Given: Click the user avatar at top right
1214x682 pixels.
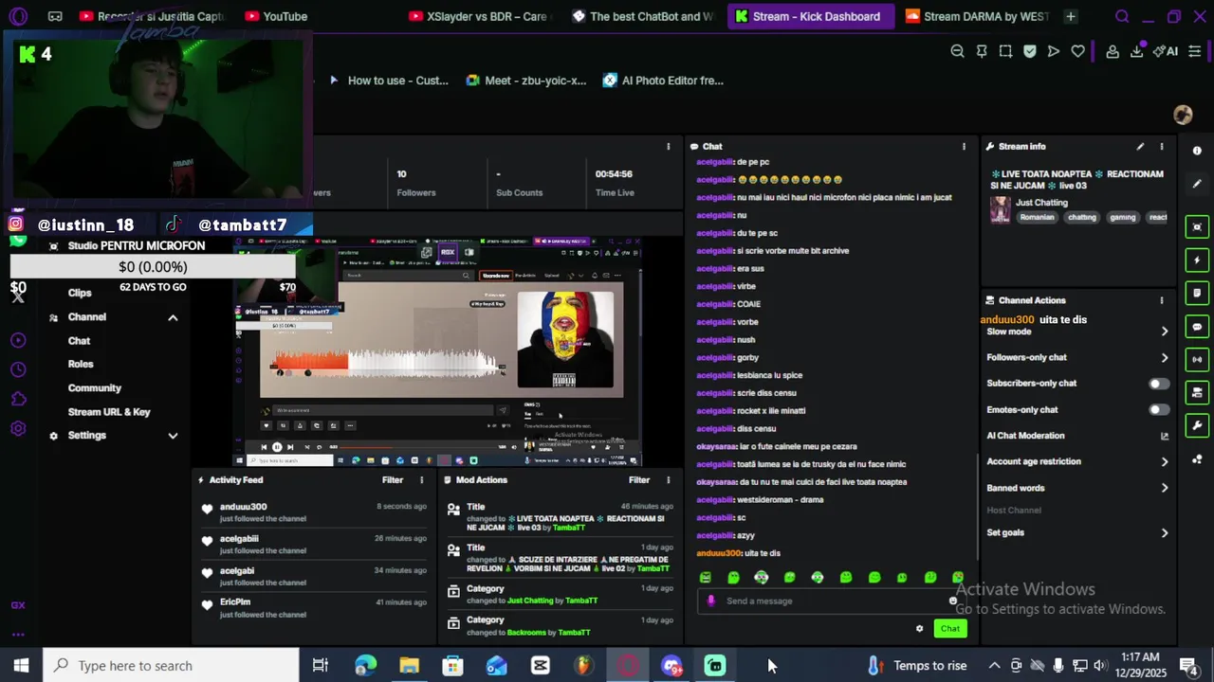Looking at the screenshot, I should pyautogui.click(x=1183, y=115).
